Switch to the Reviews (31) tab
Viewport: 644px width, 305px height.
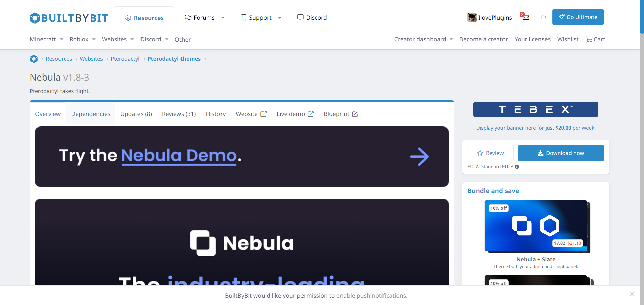179,114
